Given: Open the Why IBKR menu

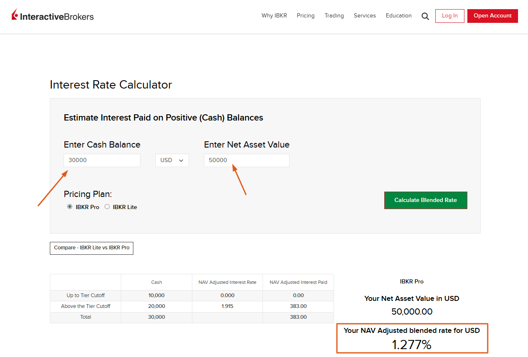Looking at the screenshot, I should tap(274, 16).
